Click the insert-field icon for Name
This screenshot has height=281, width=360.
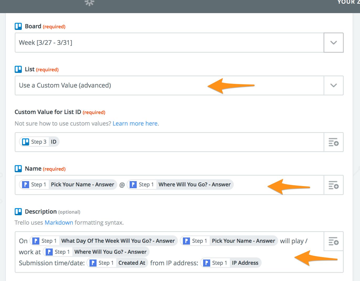click(x=333, y=185)
